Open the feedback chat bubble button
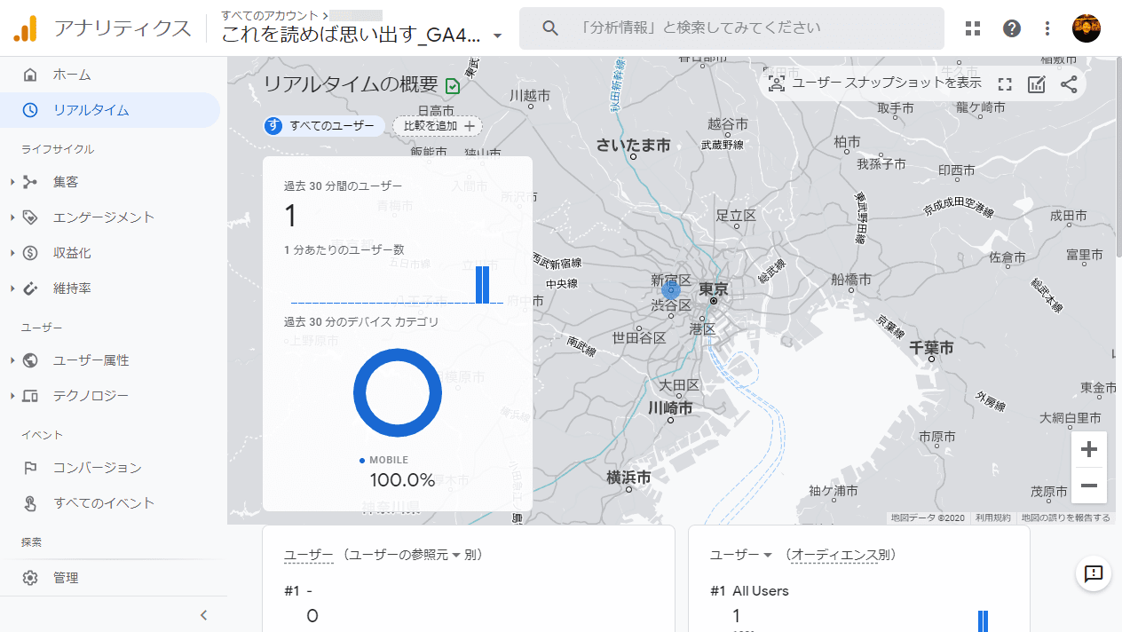This screenshot has height=632, width=1122. [1094, 573]
